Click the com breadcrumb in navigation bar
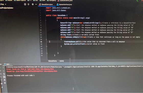The height and width of the screenshot is (93, 143). 42,1
